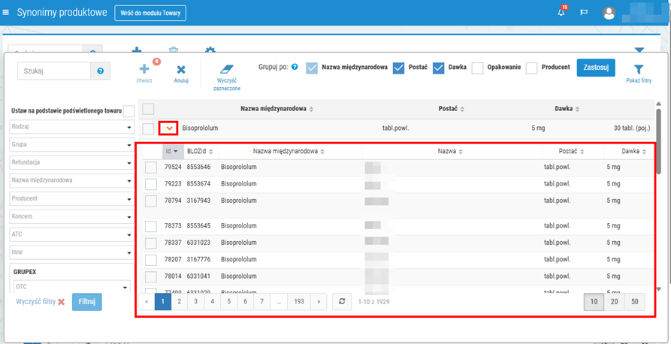Screen dimensions: 671x344
Task: Click the Szukaj search input field
Action: pyautogui.click(x=53, y=71)
